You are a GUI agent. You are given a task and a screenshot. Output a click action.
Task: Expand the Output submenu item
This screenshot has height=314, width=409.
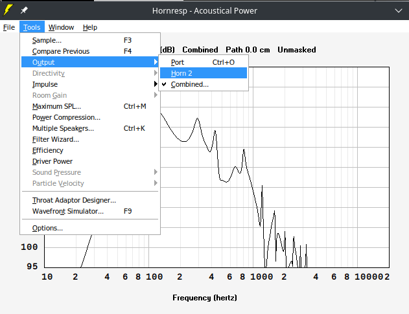click(x=90, y=62)
